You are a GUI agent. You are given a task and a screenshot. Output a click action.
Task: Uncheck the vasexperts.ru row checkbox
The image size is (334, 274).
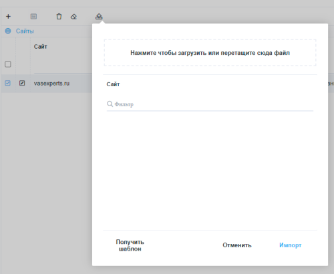[7, 83]
